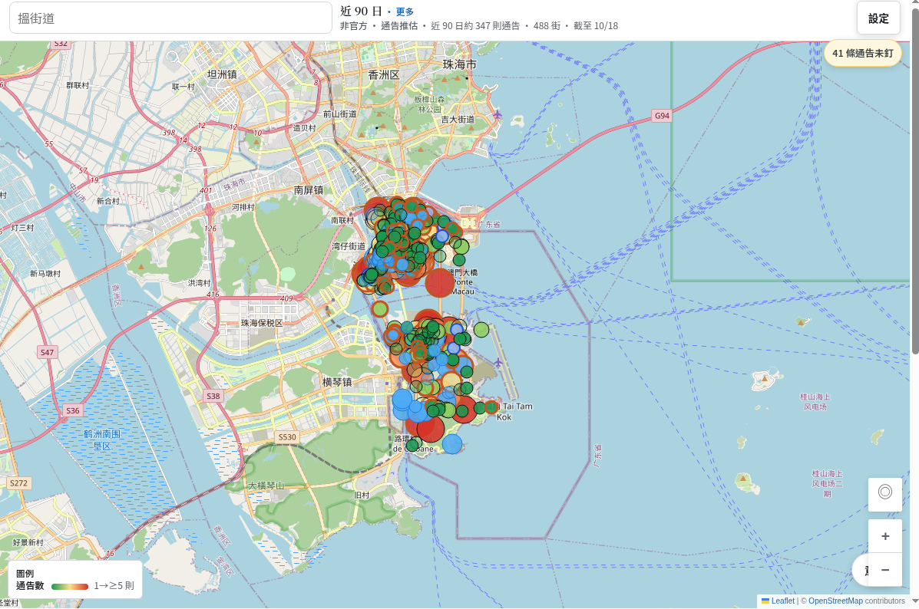919x609 pixels.
Task: Open the Leaflet attribution link
Action: (782, 601)
